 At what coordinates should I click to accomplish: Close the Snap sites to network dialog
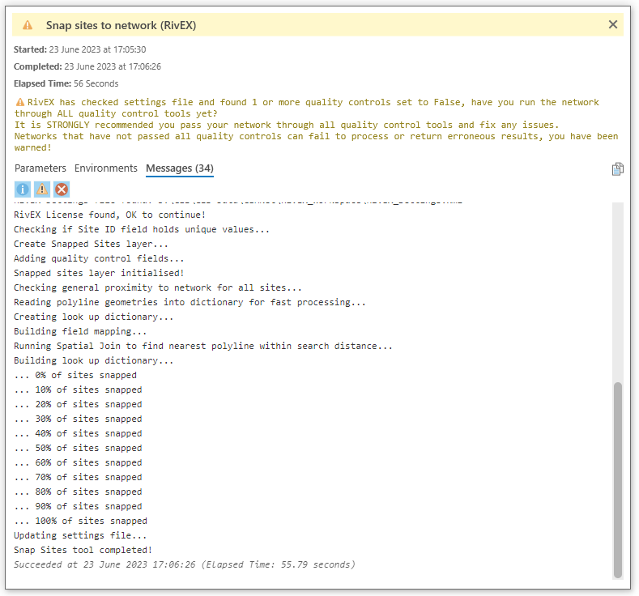point(612,24)
